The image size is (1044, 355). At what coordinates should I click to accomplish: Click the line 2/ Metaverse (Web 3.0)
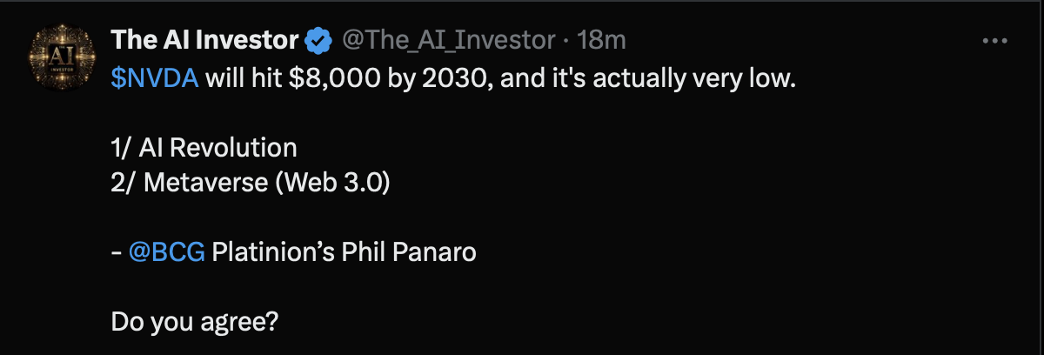click(x=249, y=183)
